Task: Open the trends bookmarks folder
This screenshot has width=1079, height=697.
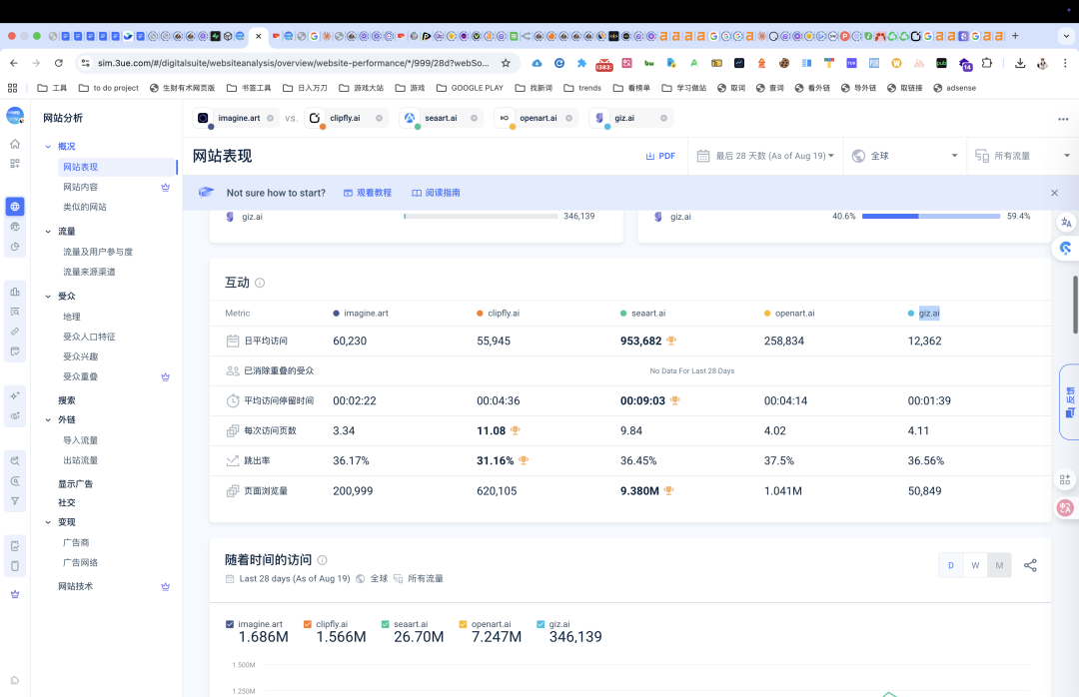Action: [x=582, y=88]
